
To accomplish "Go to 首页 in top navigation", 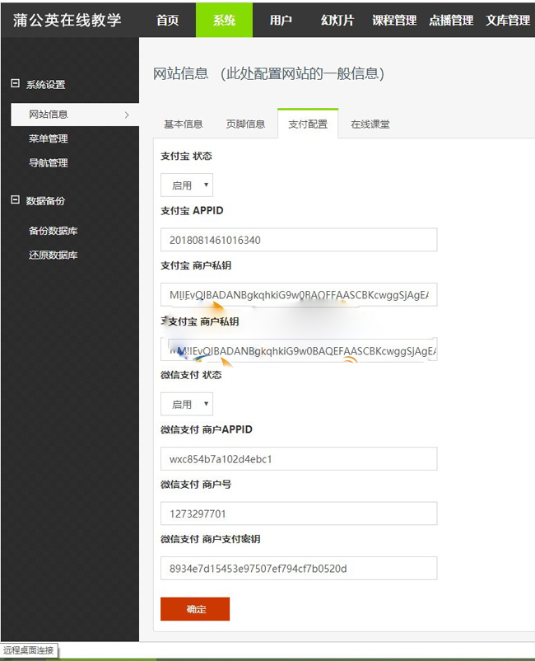I will (x=168, y=20).
